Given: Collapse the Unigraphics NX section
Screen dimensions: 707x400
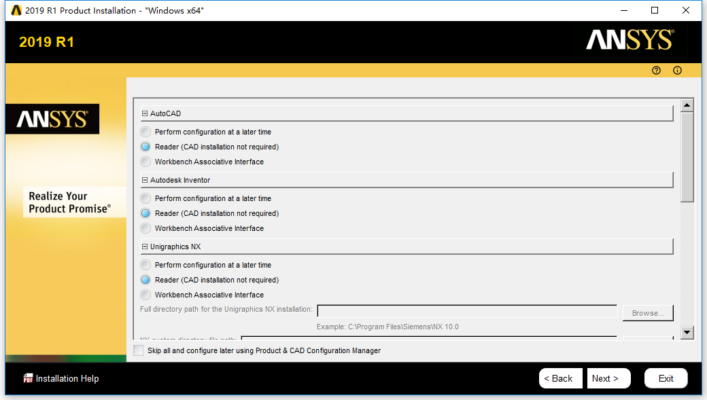Looking at the screenshot, I should tap(145, 247).
